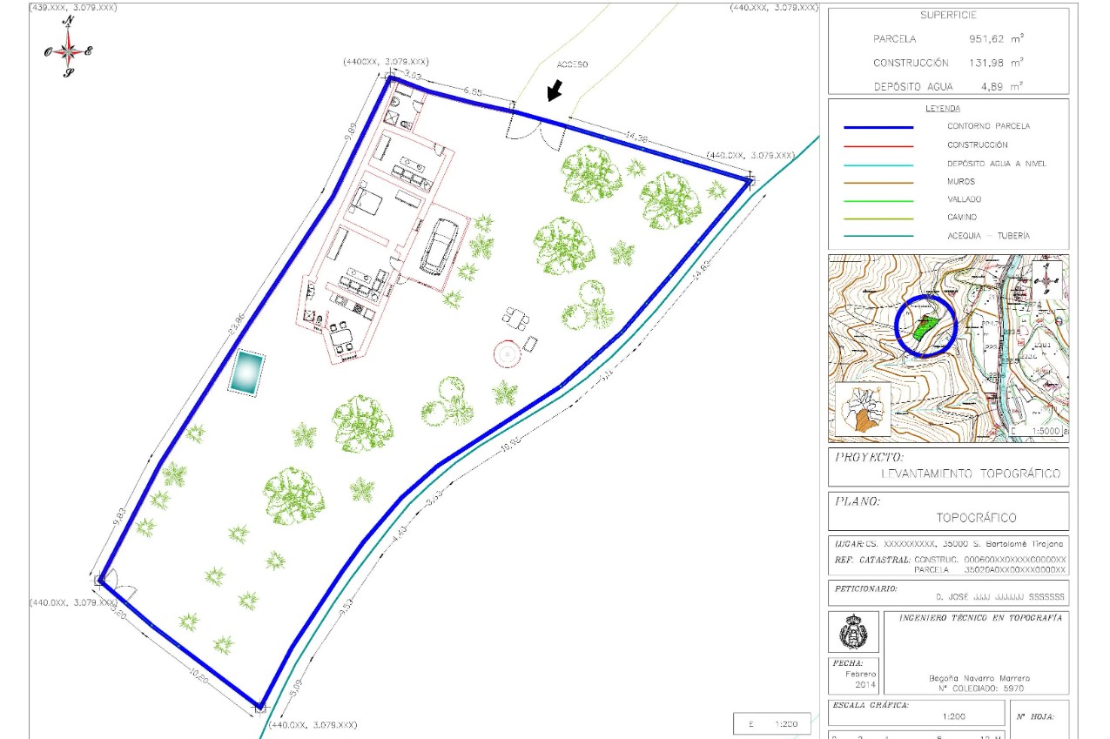Click the black access arrow
The image size is (1110, 739).
tap(554, 90)
